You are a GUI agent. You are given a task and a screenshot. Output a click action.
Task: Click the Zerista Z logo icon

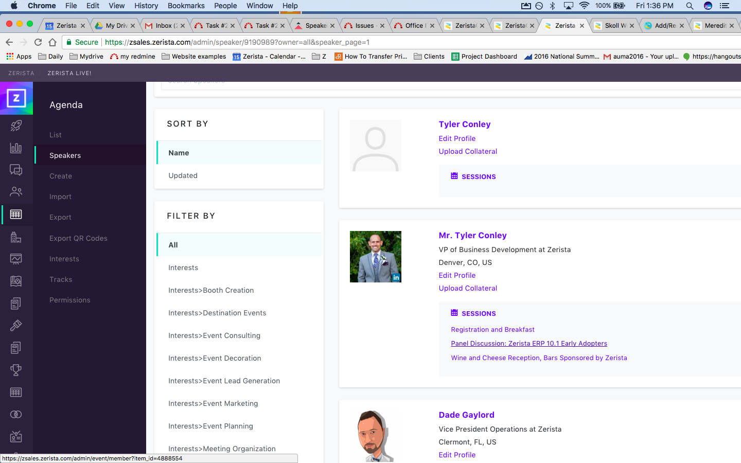tap(16, 98)
